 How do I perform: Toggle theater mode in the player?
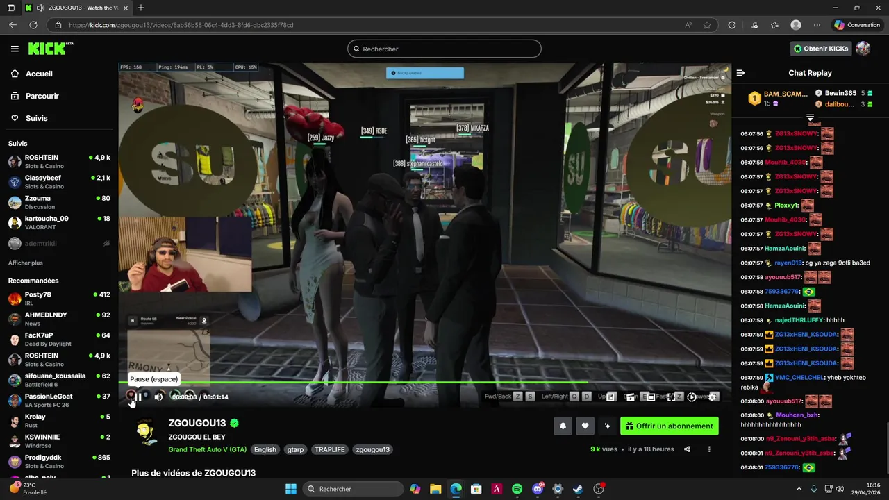650,397
